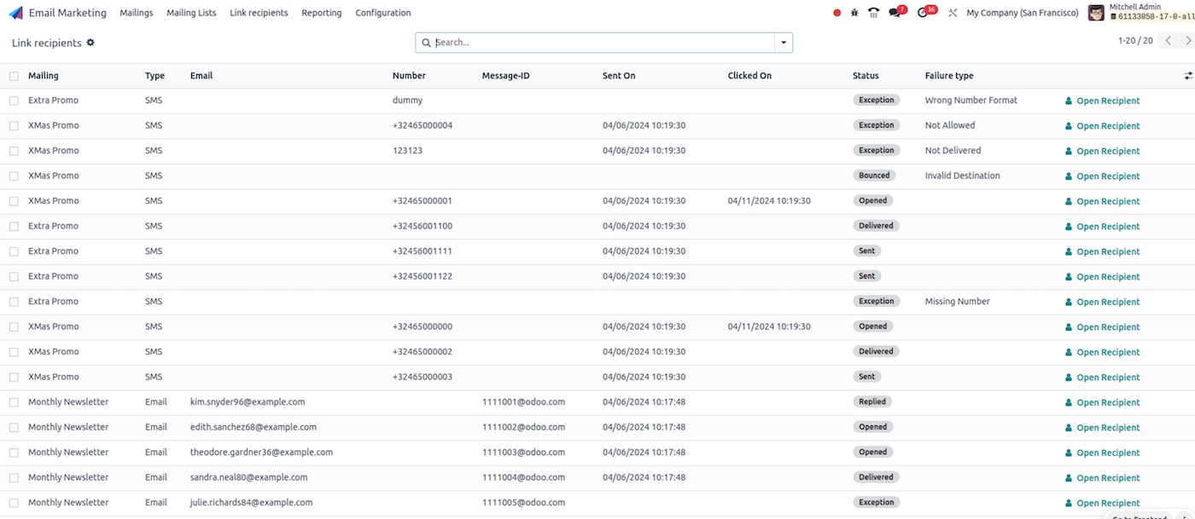
Task: Sort by the Failure type column header
Action: [949, 76]
